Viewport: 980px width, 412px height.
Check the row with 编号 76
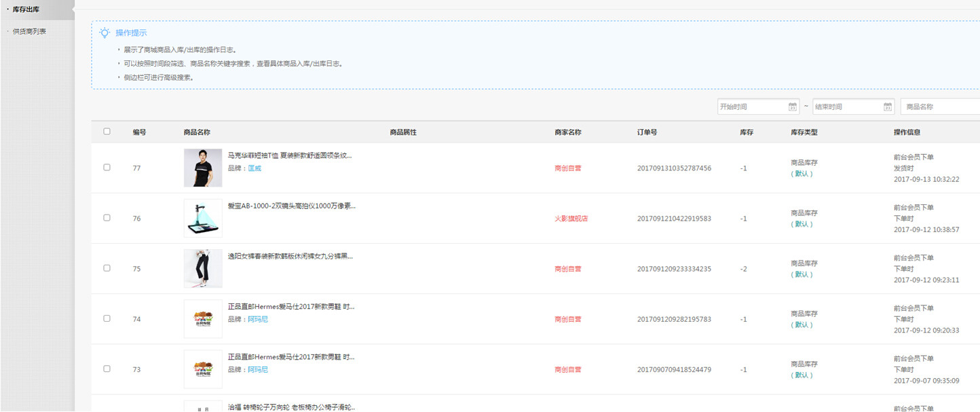107,218
